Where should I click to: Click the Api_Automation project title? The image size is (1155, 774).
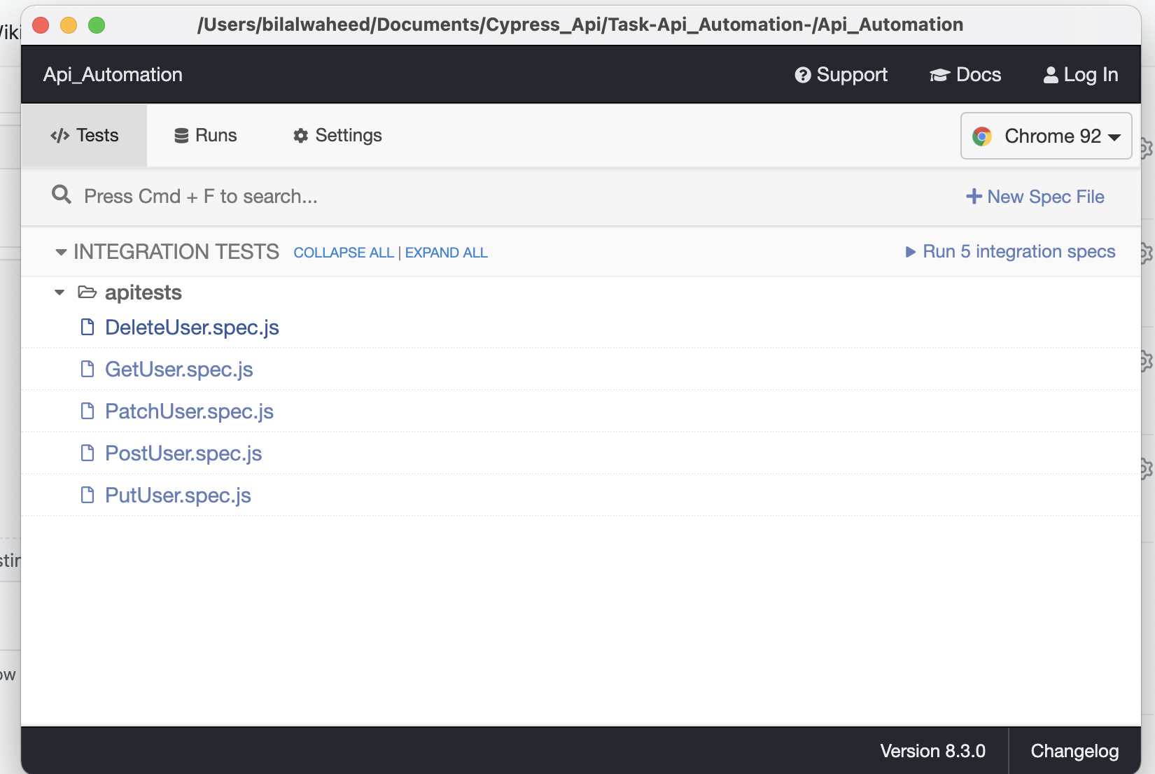pyautogui.click(x=113, y=75)
